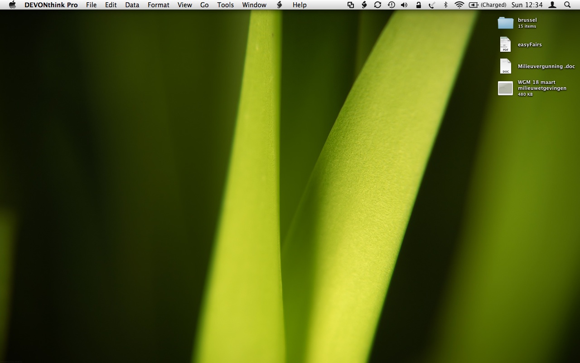Click the script status icon beside sync arrows
The height and width of the screenshot is (363, 580).
364,5
